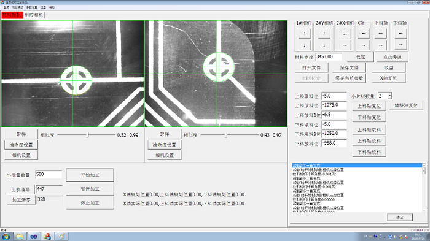
Task: Click the 取样 button under left camera view
Action: [21, 134]
